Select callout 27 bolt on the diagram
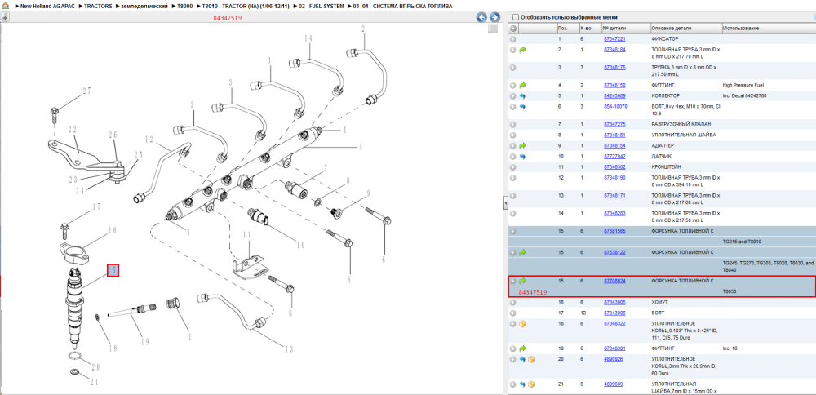Image resolution: width=816 pixels, height=395 pixels. tap(87, 91)
